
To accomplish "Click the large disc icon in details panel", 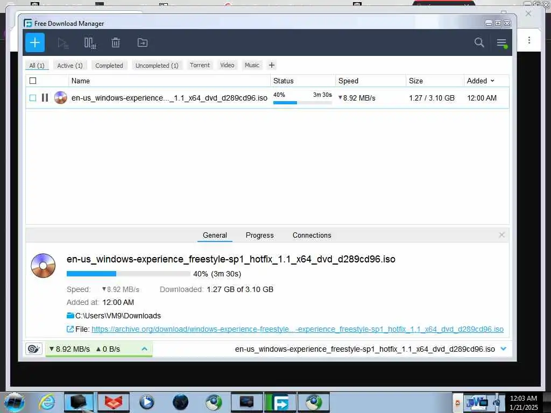I will 43,266.
